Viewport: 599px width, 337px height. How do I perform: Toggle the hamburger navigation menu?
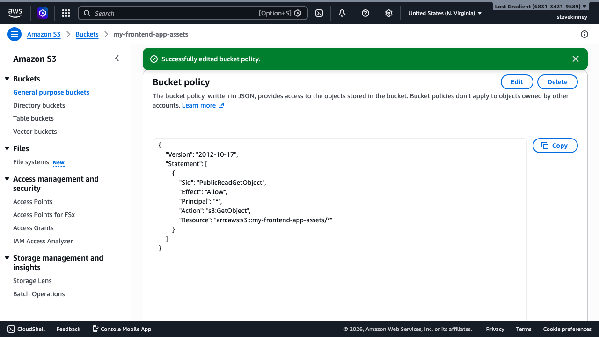pyautogui.click(x=15, y=34)
